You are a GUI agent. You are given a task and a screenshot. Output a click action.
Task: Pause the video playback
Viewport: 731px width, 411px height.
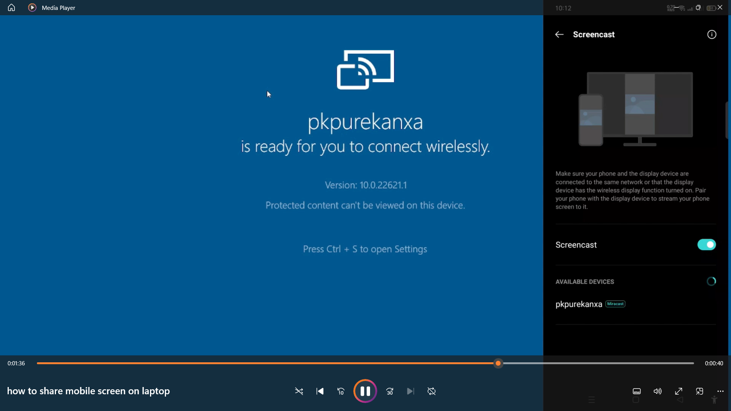point(365,391)
